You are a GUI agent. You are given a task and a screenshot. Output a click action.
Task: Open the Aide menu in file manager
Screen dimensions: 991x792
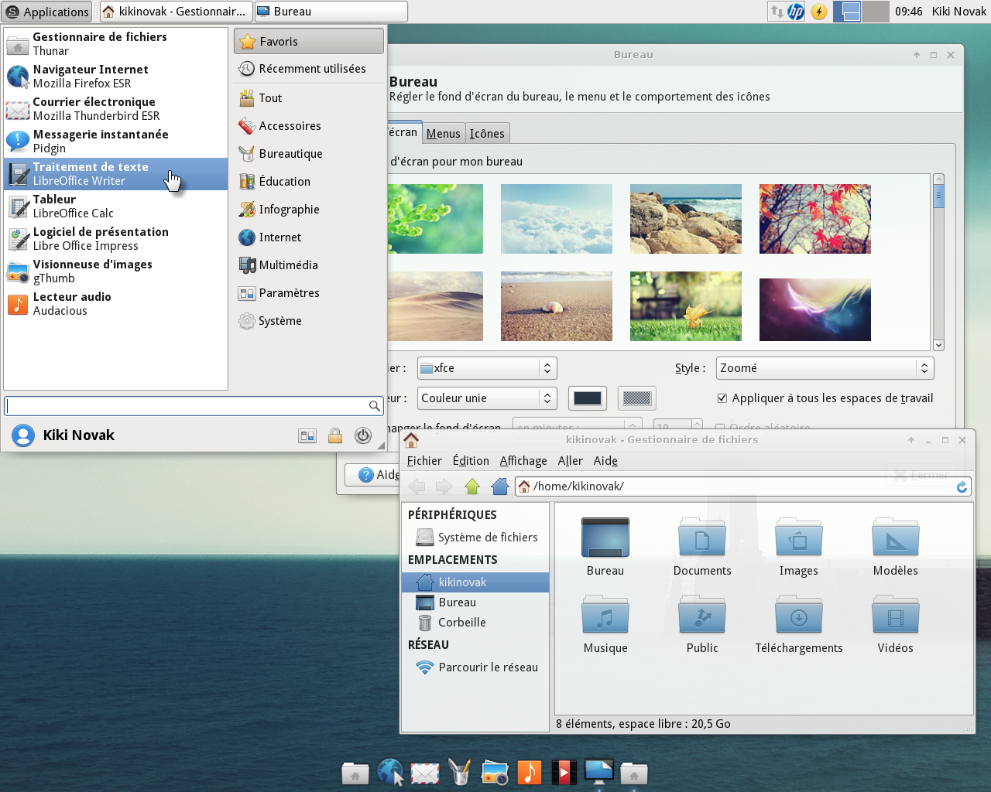605,461
